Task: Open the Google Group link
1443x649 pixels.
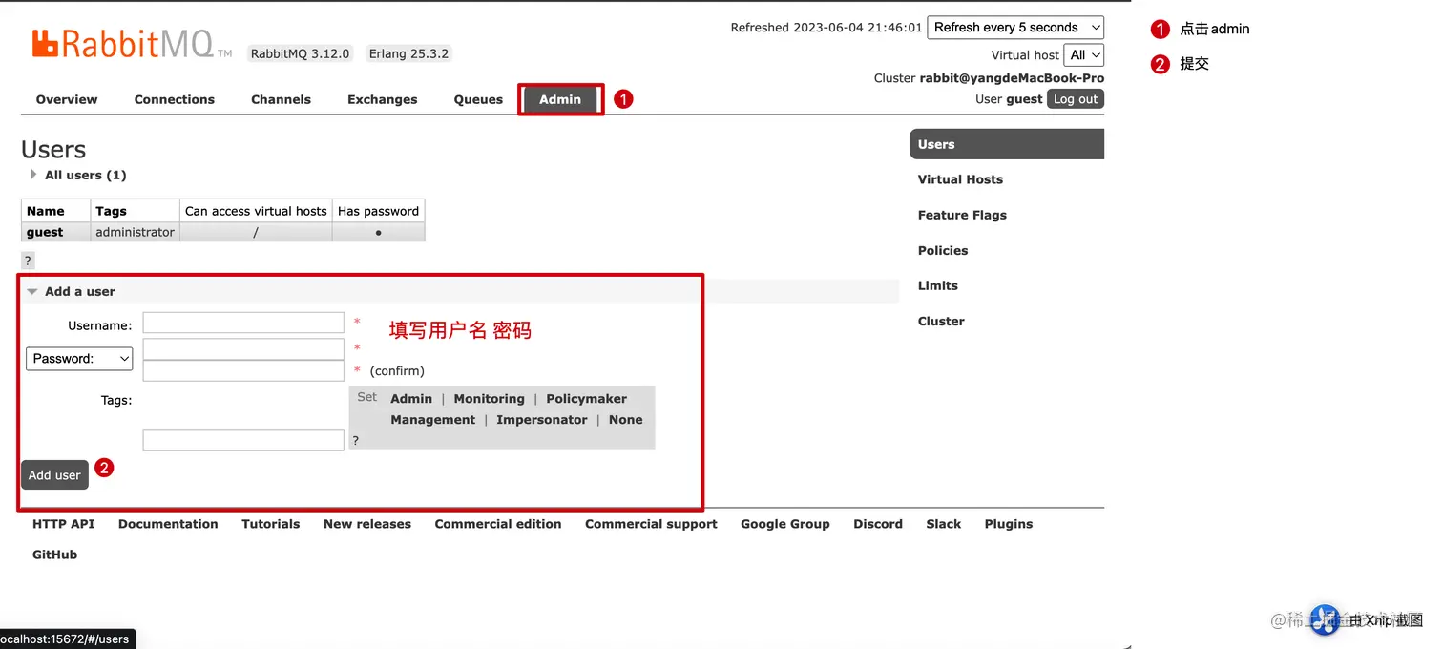Action: pos(785,524)
